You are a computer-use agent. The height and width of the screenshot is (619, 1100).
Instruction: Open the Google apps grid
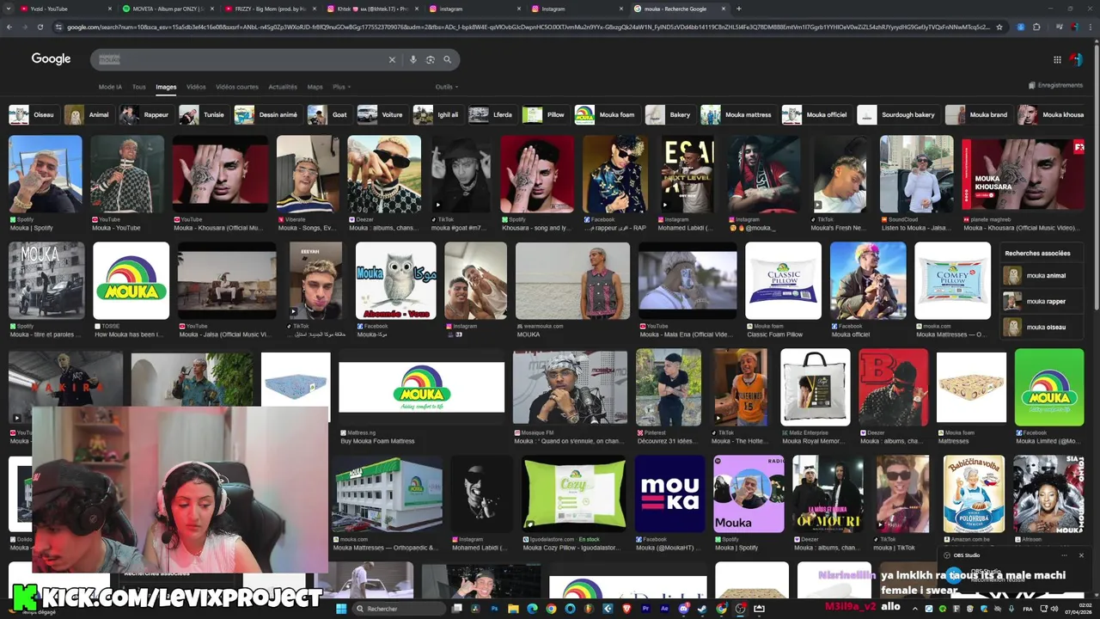1057,59
